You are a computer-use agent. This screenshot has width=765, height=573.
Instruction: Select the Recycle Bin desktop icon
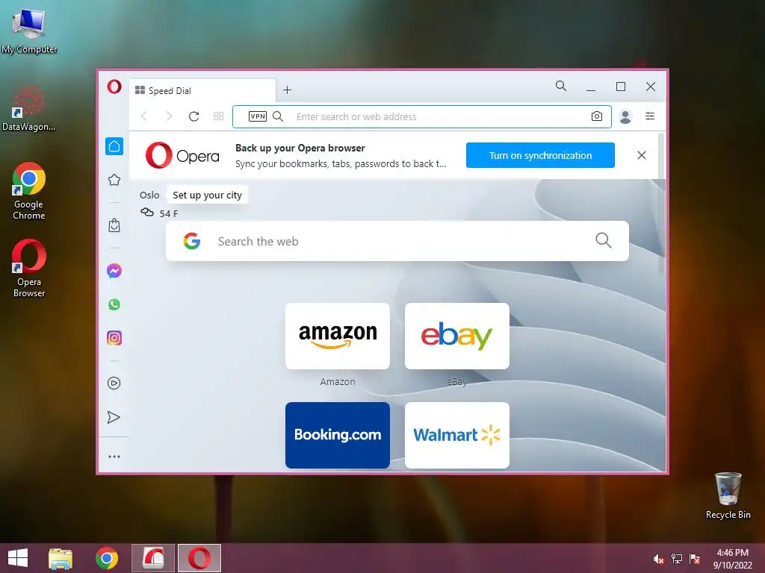pos(728,495)
